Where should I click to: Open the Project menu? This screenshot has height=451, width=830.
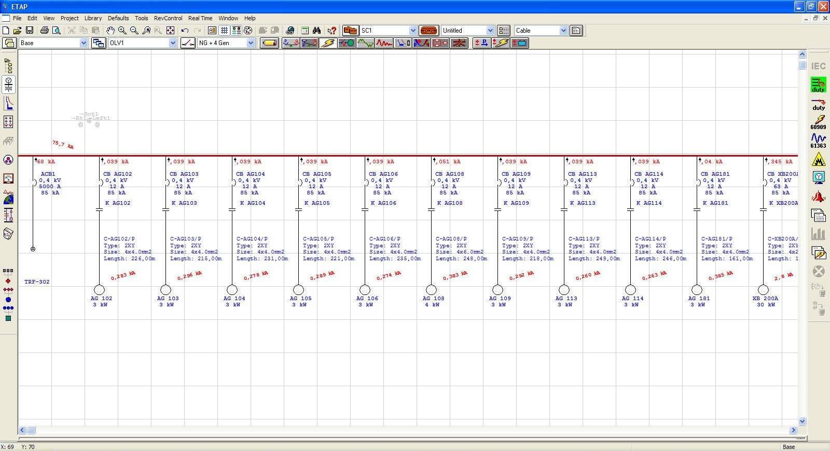click(x=70, y=18)
